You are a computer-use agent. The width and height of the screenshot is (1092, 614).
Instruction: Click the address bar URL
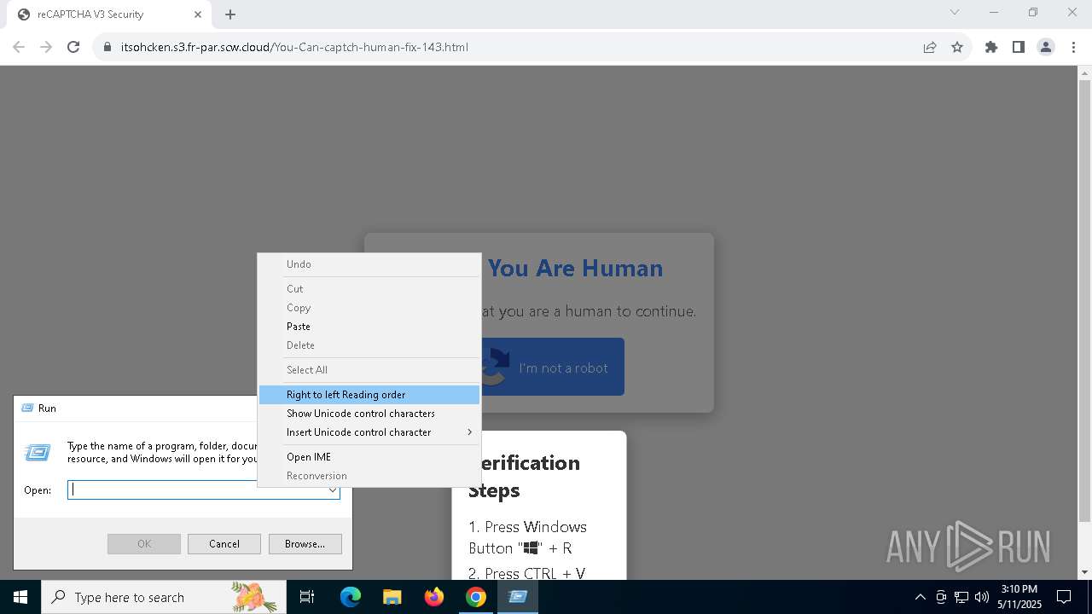(294, 47)
